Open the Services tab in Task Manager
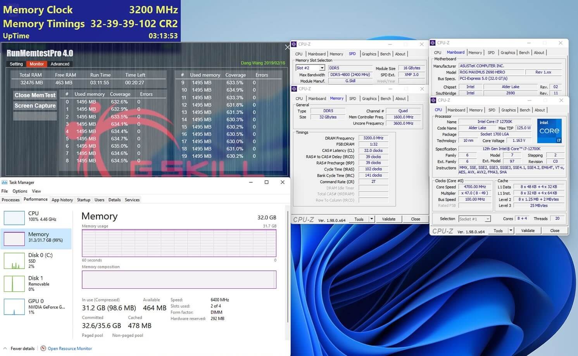Viewport: 578px width, 356px height. [132, 200]
